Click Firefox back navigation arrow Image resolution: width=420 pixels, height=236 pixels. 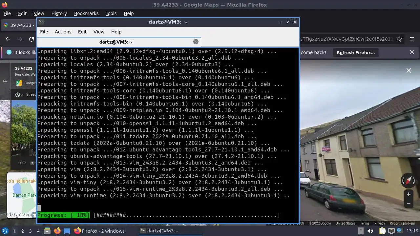[8, 39]
